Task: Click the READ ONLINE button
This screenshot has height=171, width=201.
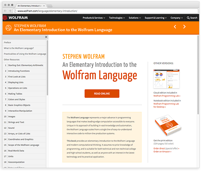Action: click(x=102, y=94)
